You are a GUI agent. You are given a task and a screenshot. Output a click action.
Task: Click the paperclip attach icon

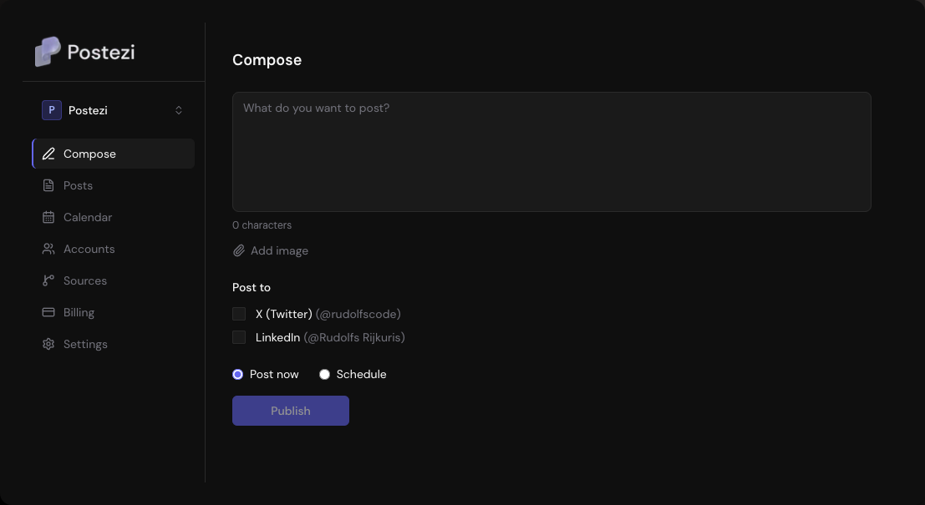(239, 251)
